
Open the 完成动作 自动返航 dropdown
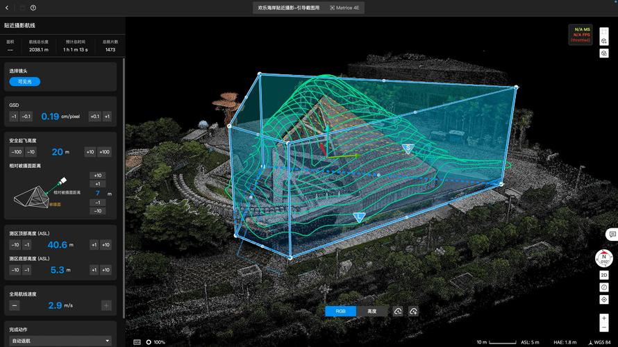pos(60,341)
